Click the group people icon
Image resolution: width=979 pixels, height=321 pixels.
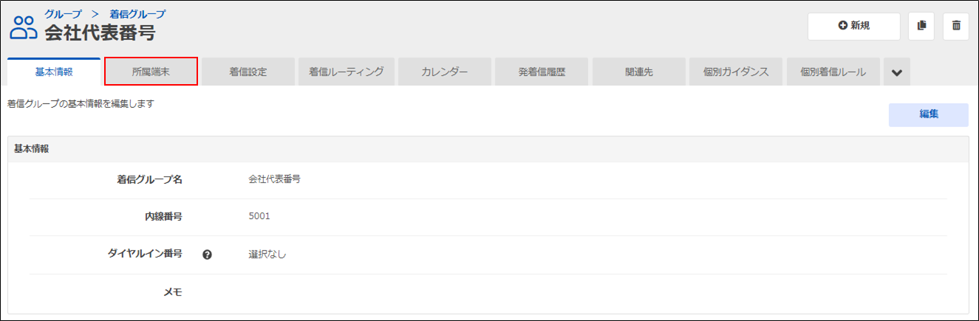tap(23, 27)
